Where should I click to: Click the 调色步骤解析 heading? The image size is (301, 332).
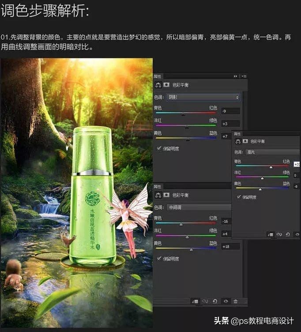click(45, 11)
